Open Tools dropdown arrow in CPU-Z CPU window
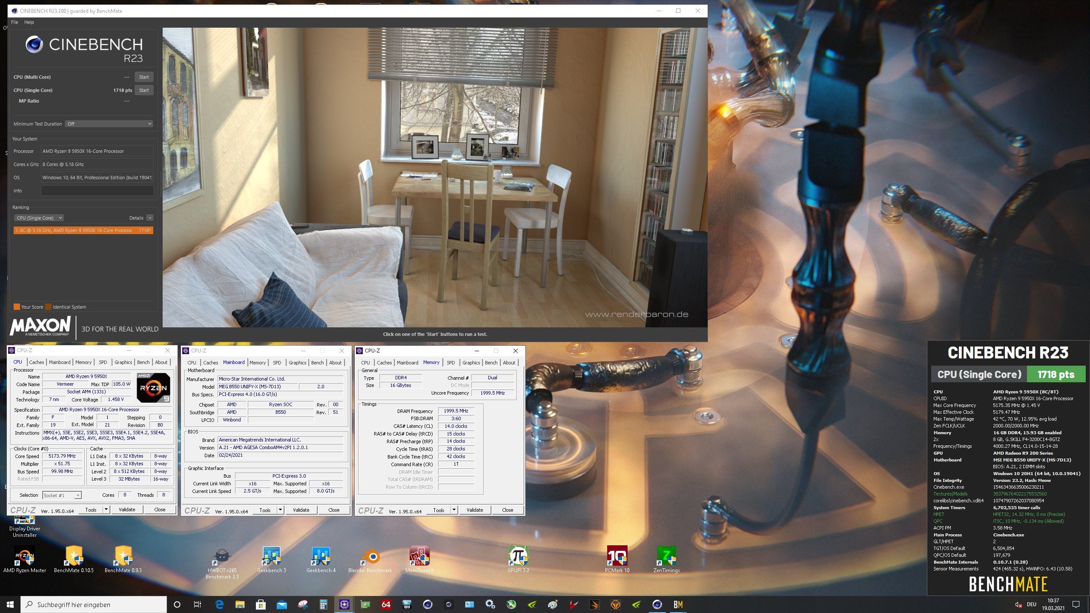Image resolution: width=1090 pixels, height=613 pixels. [106, 510]
